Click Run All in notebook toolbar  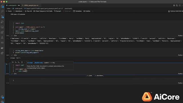(x=28, y=11)
